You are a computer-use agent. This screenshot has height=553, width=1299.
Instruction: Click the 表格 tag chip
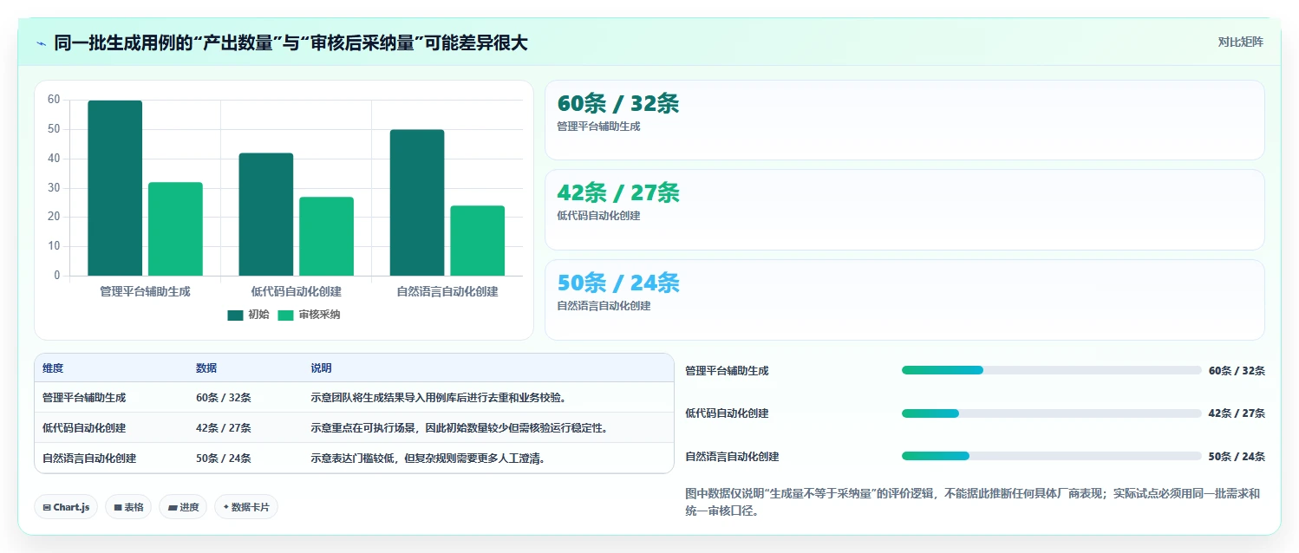click(128, 507)
